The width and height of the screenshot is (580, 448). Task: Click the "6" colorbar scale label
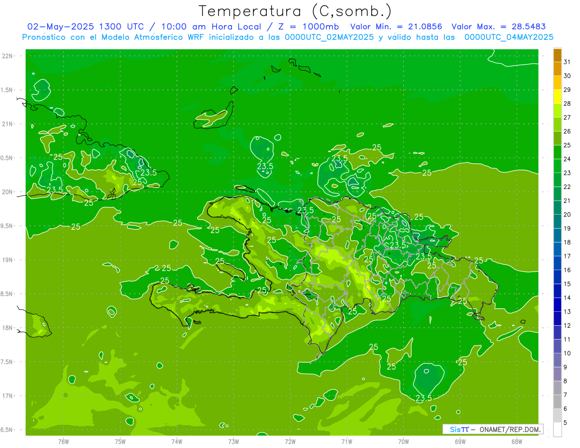coord(565,409)
